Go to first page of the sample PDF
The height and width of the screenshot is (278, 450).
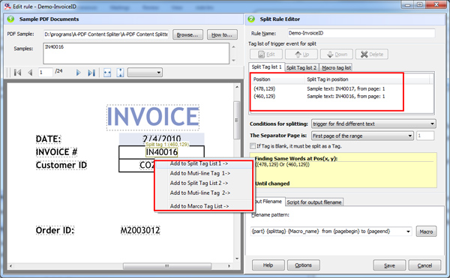[x=17, y=73]
